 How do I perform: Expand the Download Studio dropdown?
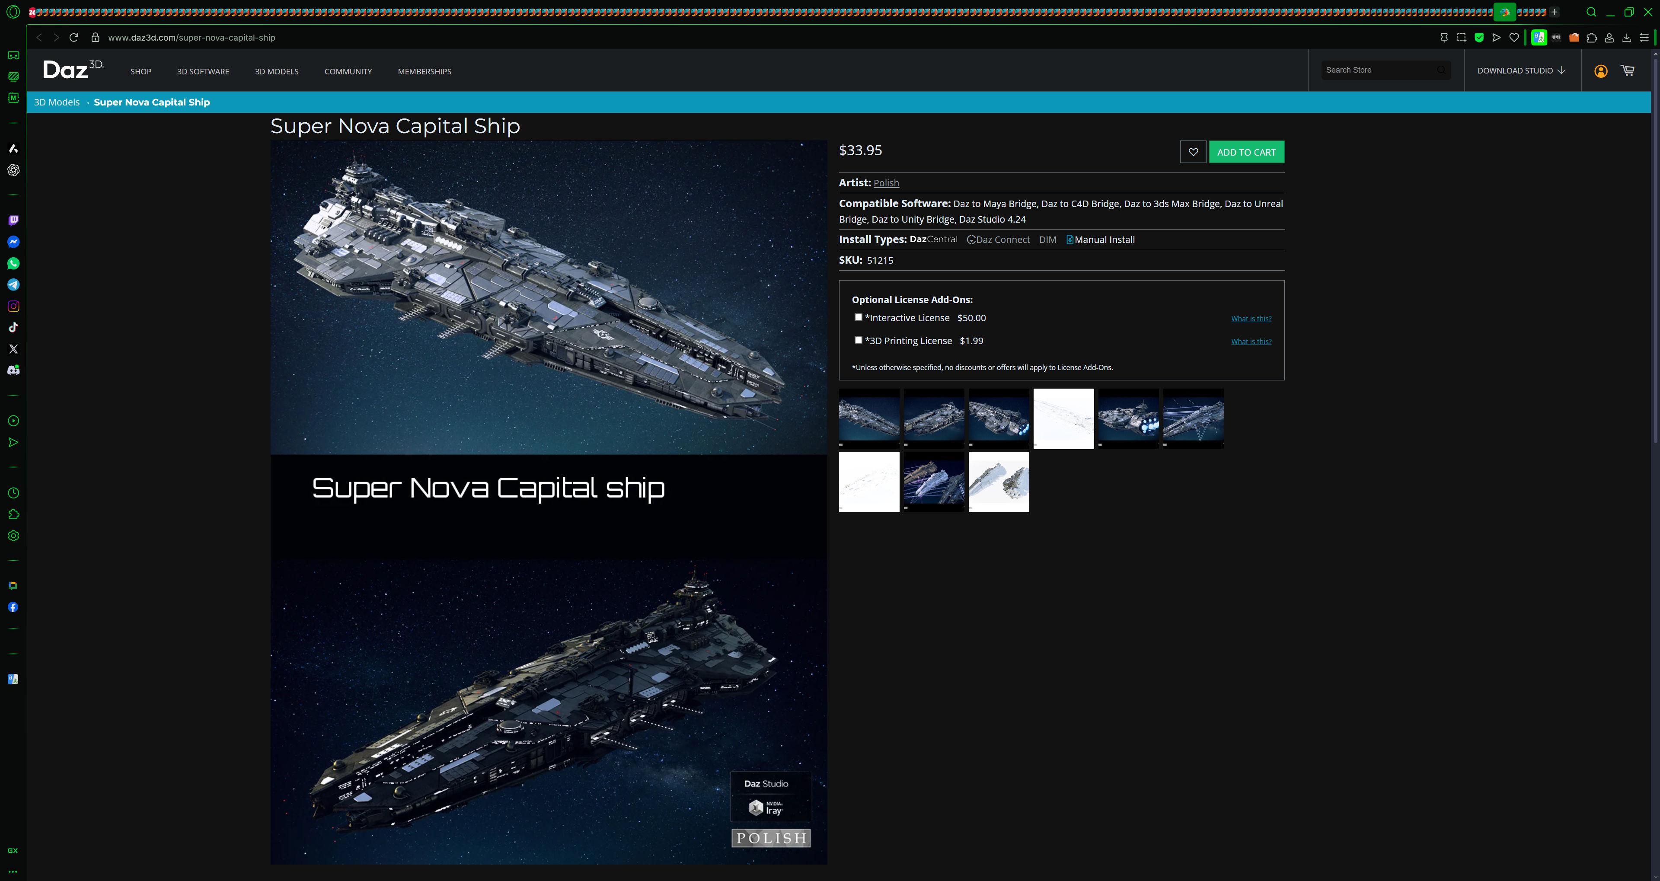(1521, 70)
